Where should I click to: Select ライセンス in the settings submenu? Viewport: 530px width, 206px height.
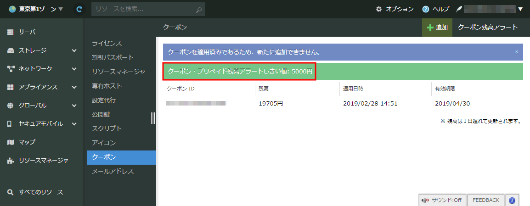pos(107,43)
